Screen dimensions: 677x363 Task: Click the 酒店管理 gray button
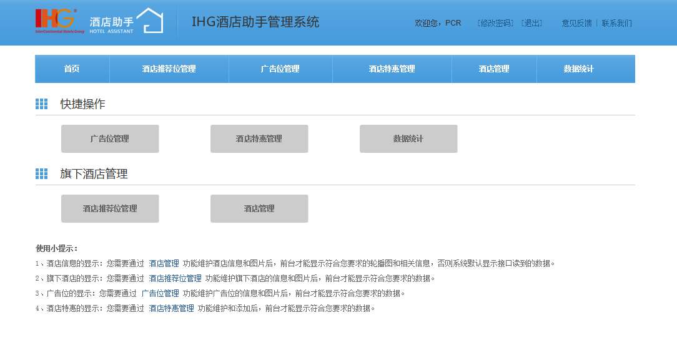(x=259, y=209)
